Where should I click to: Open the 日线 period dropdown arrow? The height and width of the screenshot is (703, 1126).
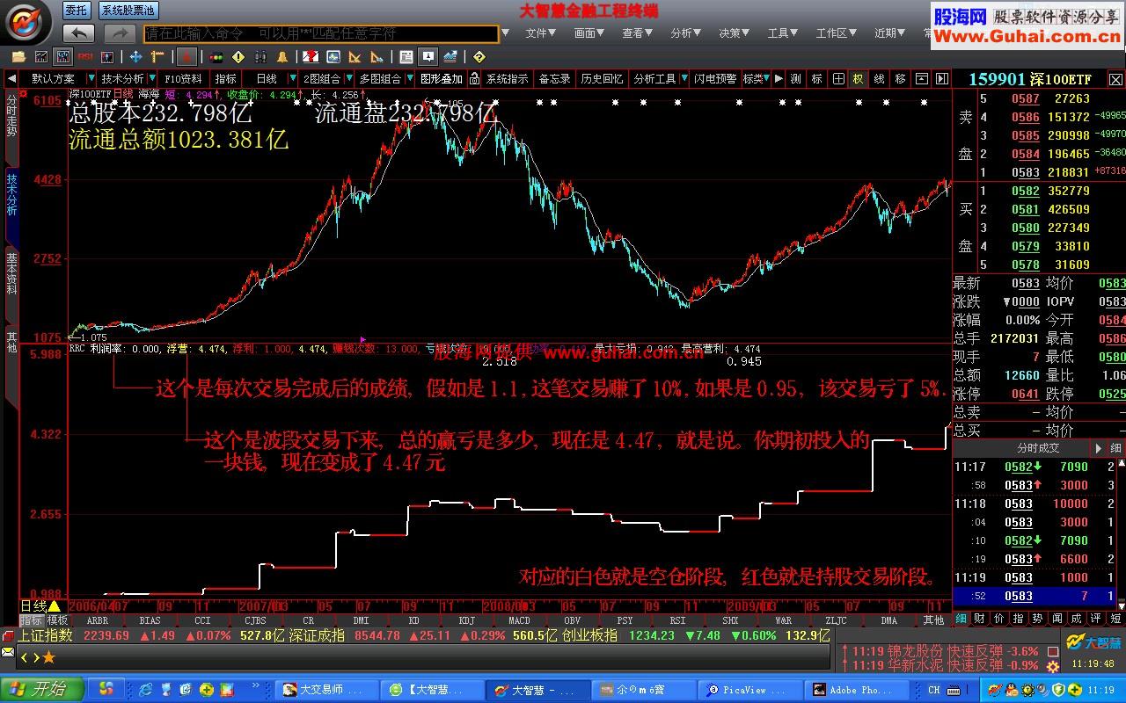[x=291, y=78]
